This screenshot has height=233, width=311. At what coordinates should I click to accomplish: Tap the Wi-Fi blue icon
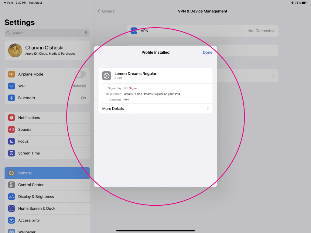pyautogui.click(x=12, y=86)
